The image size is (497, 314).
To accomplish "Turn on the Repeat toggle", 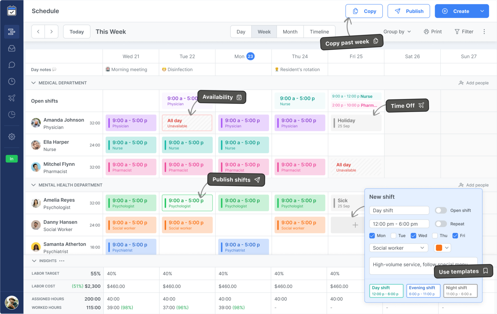I will [440, 224].
